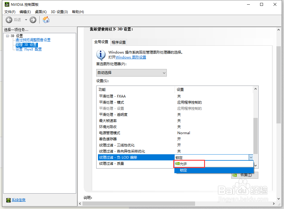Open the Home icon in toolbar

tap(46, 20)
